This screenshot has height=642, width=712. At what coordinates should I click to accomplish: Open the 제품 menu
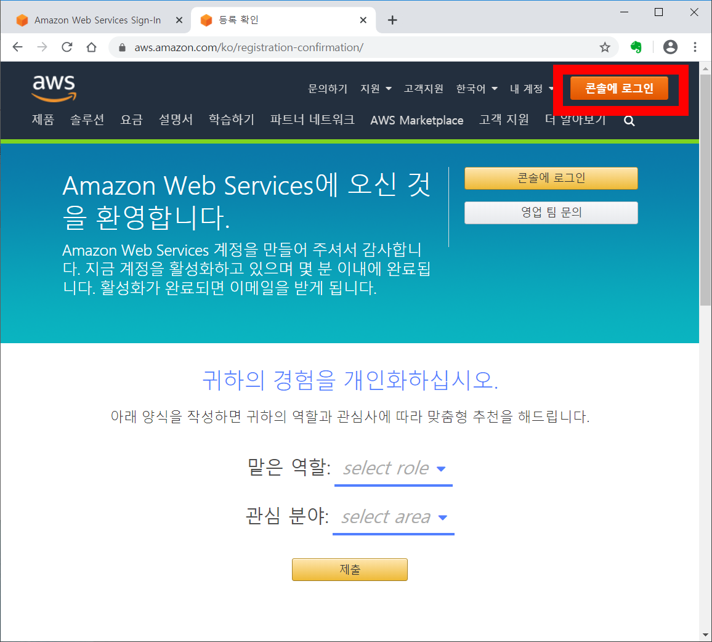pyautogui.click(x=43, y=120)
